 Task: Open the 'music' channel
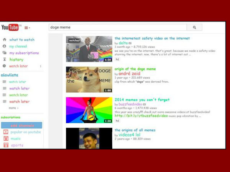pos(16,138)
